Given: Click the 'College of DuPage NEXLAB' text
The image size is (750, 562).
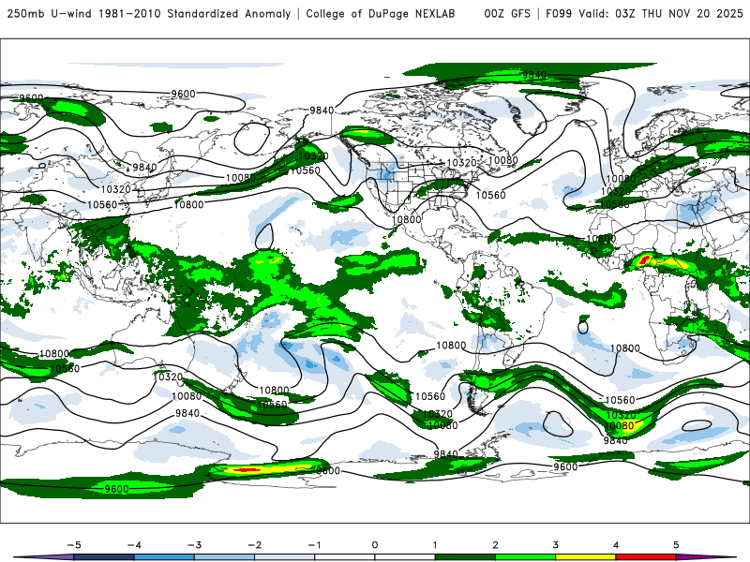Looking at the screenshot, I should (381, 14).
